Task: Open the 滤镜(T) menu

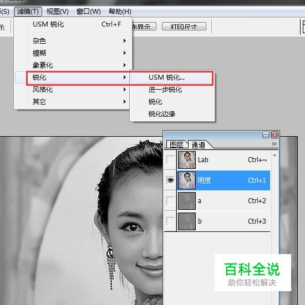Action: (28, 12)
